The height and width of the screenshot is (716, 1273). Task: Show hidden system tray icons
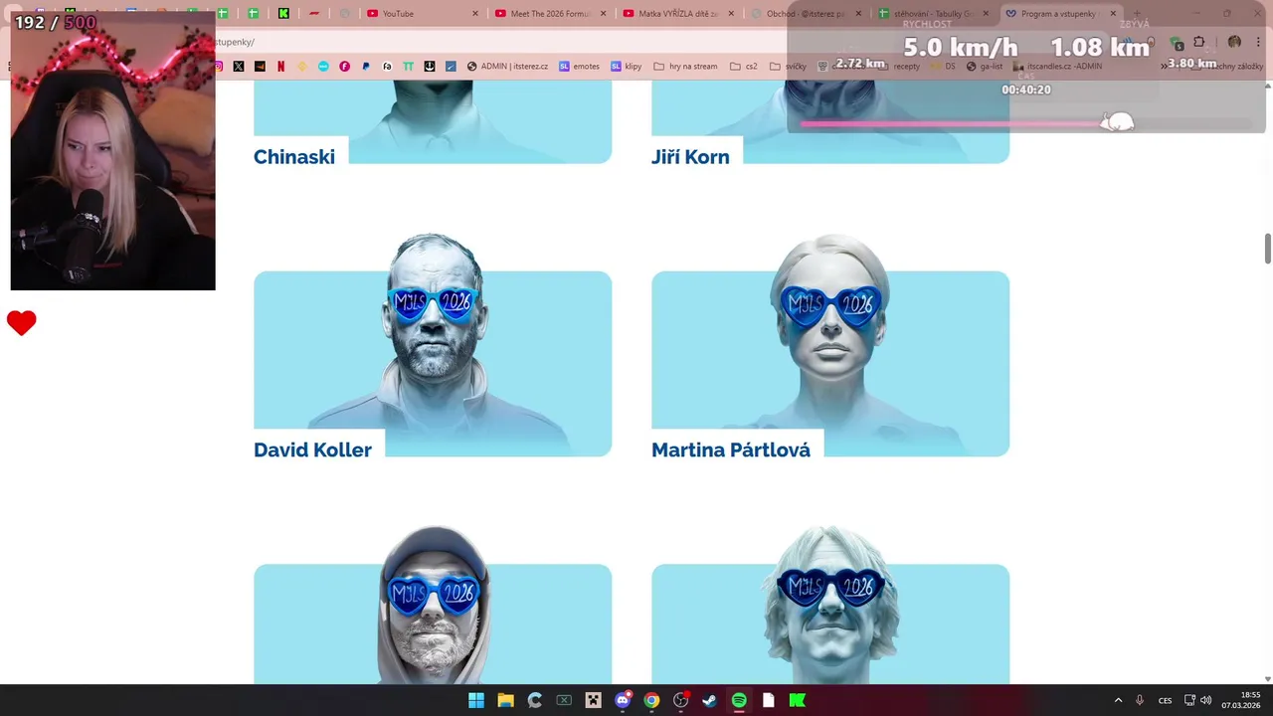pos(1118,700)
